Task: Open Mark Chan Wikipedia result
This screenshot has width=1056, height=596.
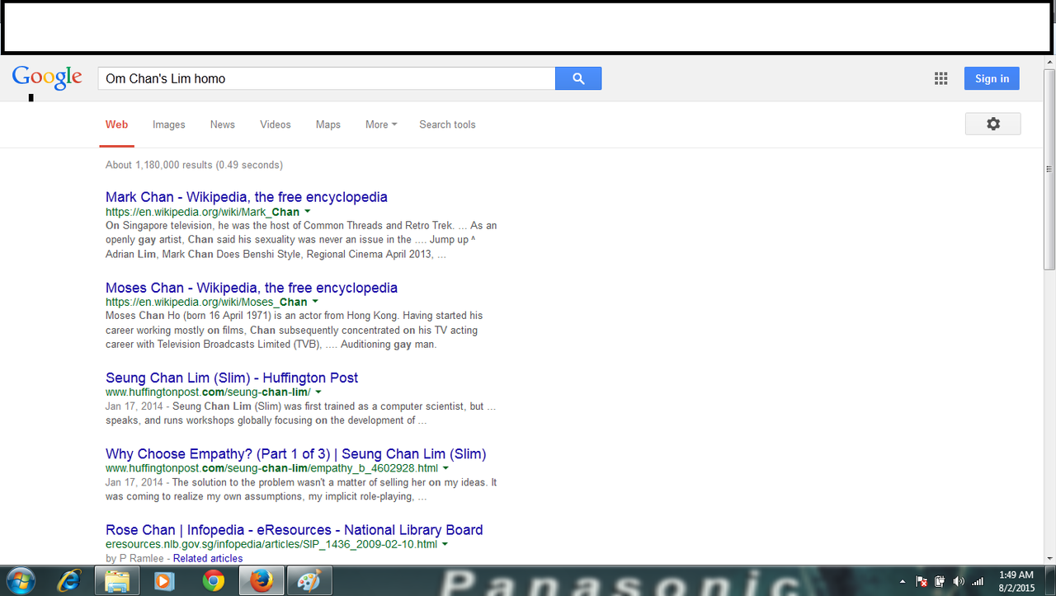Action: 247,197
